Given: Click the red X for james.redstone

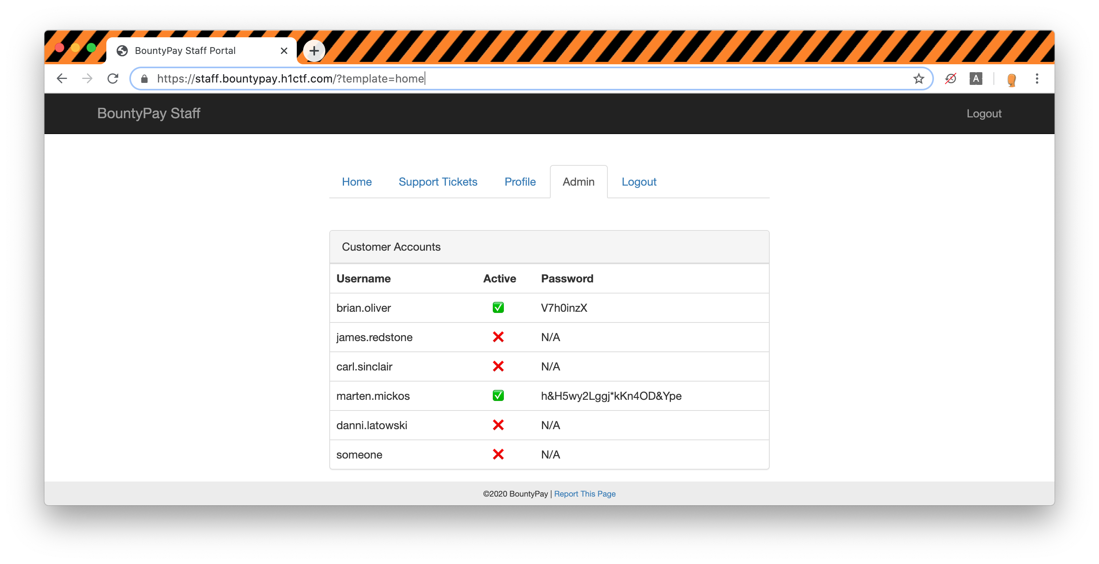Looking at the screenshot, I should tap(498, 337).
